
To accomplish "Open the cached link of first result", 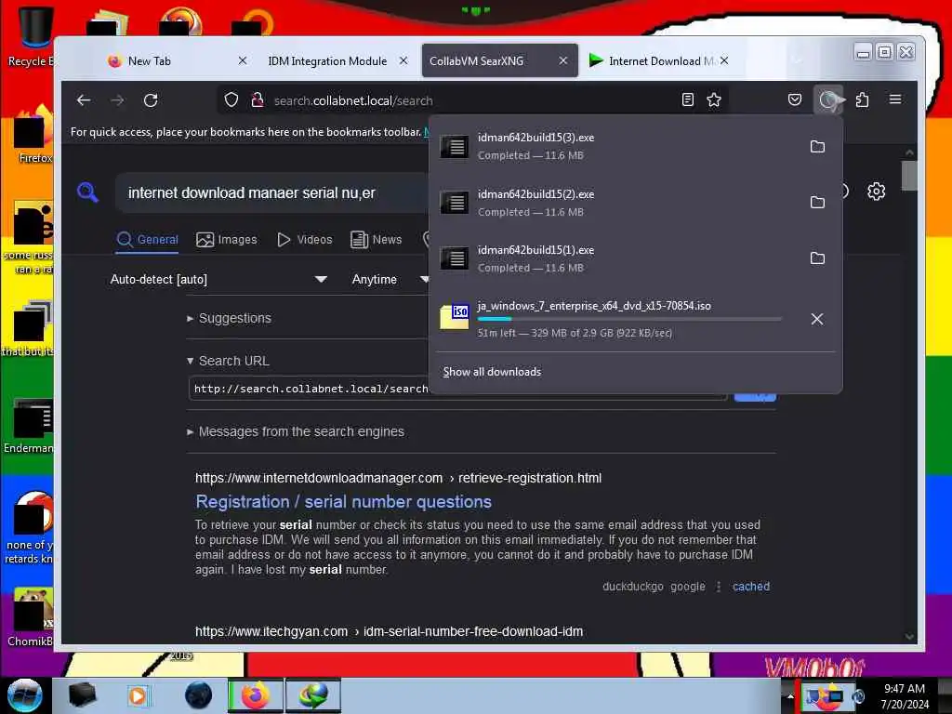I will click(x=751, y=587).
